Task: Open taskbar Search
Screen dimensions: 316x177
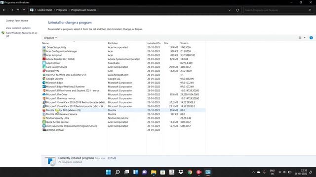Action: pyautogui.click(x=118, y=172)
